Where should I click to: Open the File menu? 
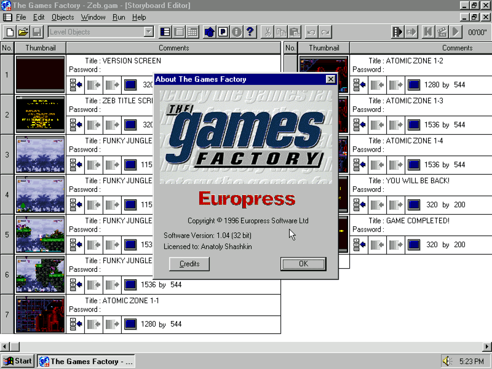coord(21,17)
